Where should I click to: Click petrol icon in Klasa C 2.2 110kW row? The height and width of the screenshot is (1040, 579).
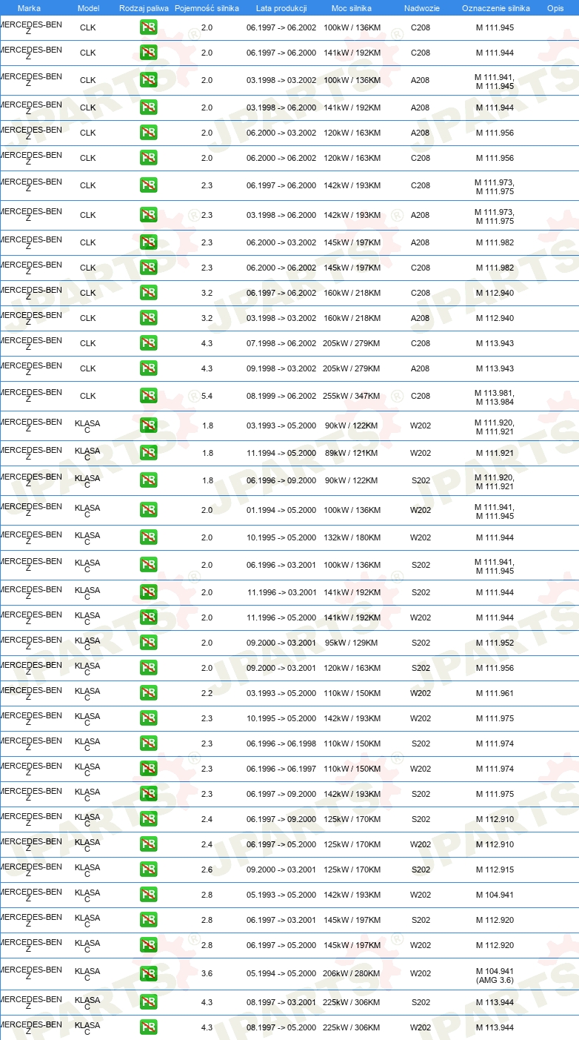pyautogui.click(x=148, y=693)
